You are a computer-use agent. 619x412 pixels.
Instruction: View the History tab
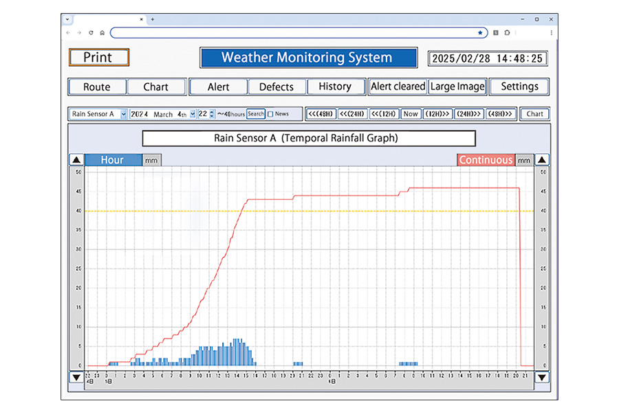335,87
